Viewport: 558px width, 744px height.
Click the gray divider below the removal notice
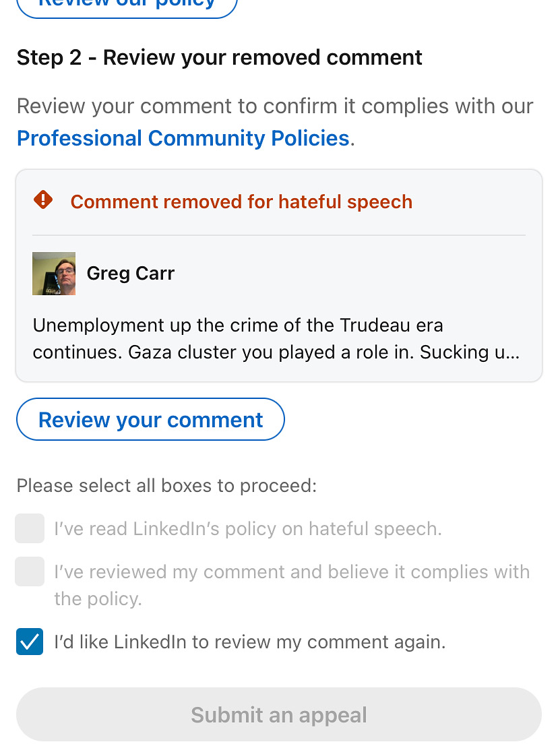[x=278, y=235]
